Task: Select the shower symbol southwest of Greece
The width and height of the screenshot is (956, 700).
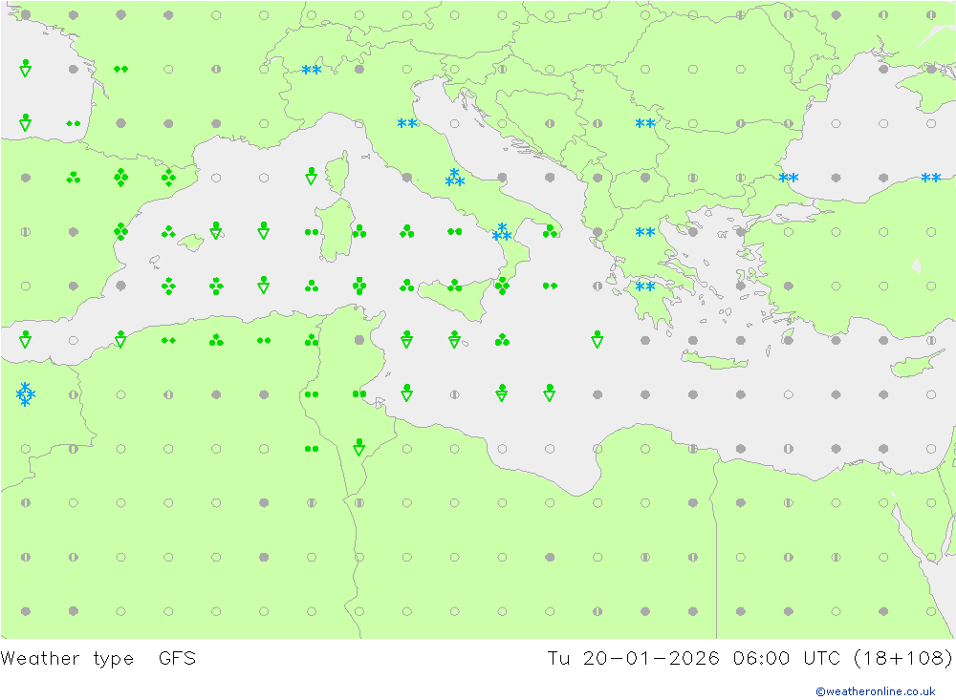Action: (597, 339)
